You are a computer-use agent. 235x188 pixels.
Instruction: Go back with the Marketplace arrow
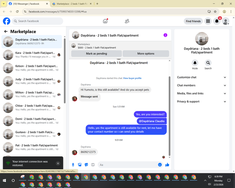click(6, 31)
